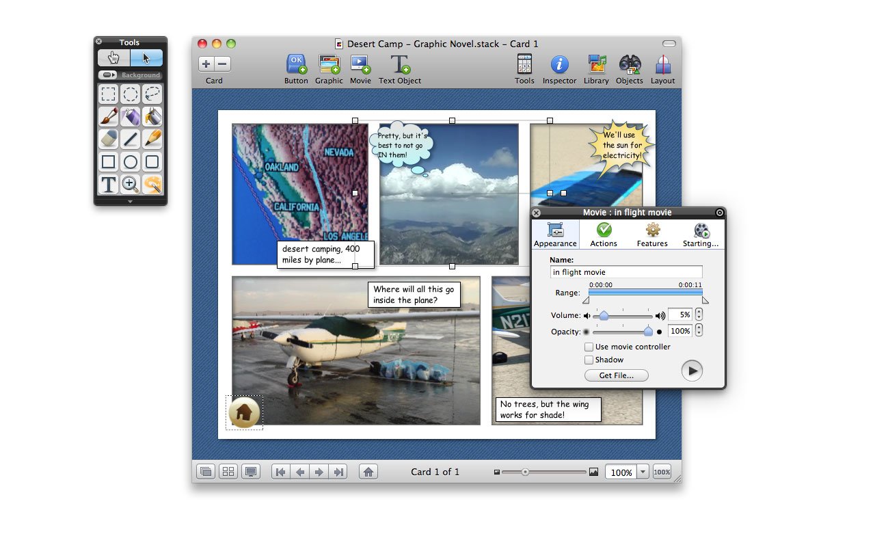Play the movie preview
This screenshot has width=875, height=547.
(692, 371)
